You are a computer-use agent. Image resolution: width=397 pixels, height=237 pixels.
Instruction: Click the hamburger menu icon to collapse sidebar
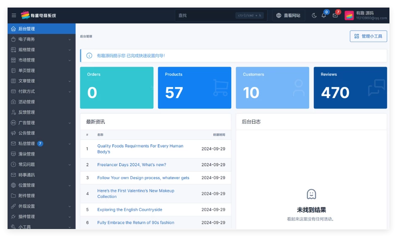click(x=14, y=16)
